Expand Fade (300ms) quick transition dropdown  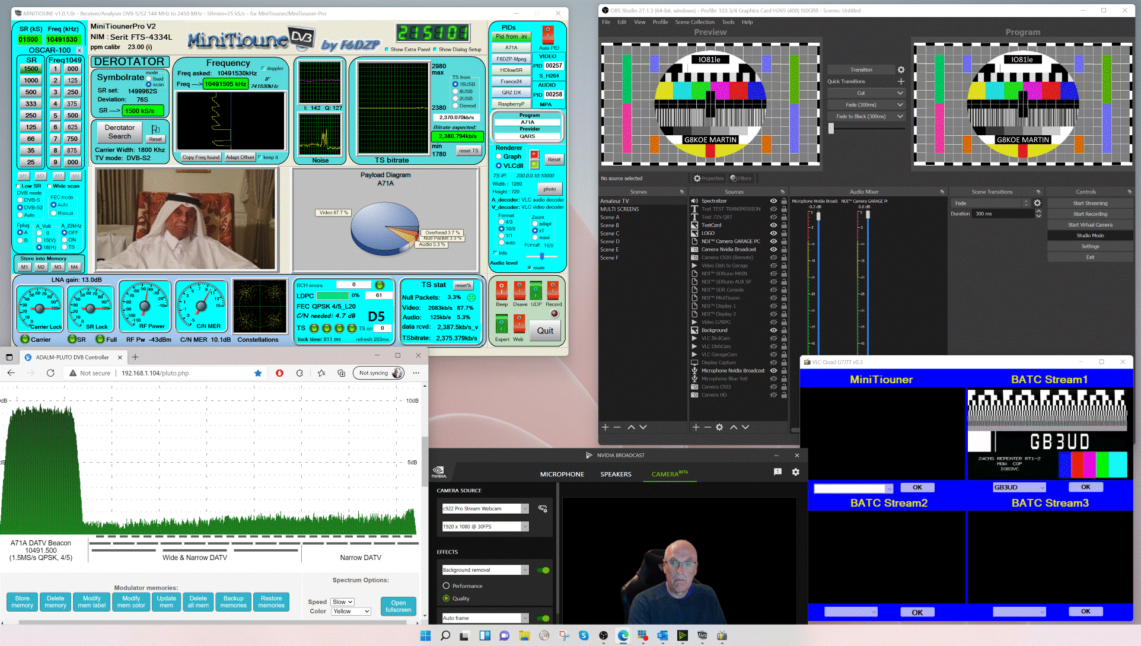(900, 105)
